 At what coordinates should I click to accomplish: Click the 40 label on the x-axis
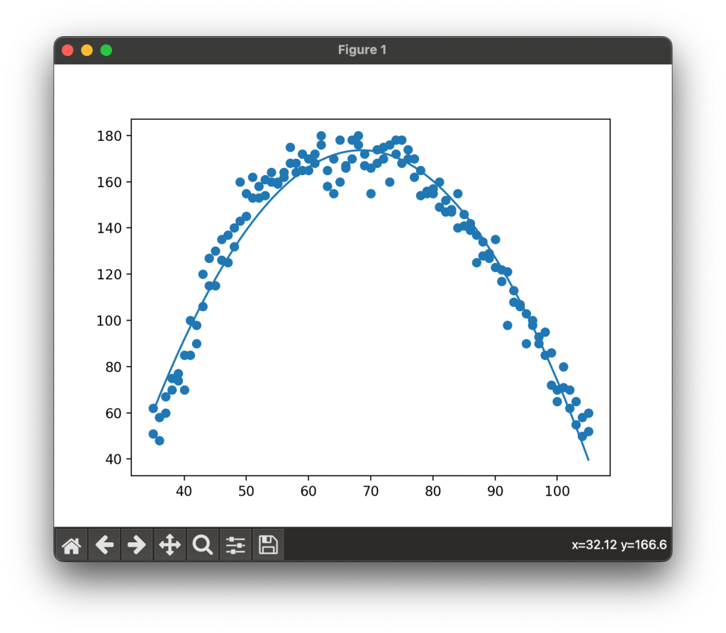pyautogui.click(x=184, y=491)
